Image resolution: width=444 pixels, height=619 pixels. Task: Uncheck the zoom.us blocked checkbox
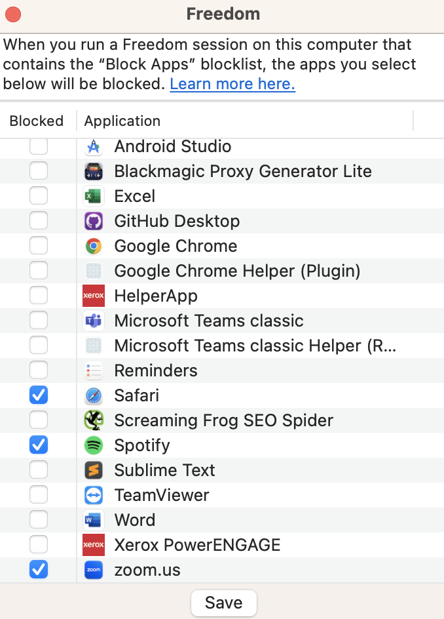(39, 570)
